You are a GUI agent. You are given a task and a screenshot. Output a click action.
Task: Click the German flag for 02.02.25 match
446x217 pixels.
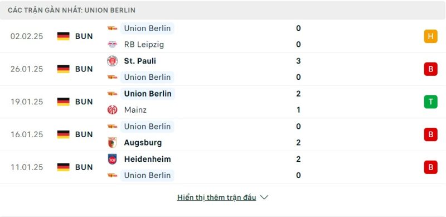[63, 36]
